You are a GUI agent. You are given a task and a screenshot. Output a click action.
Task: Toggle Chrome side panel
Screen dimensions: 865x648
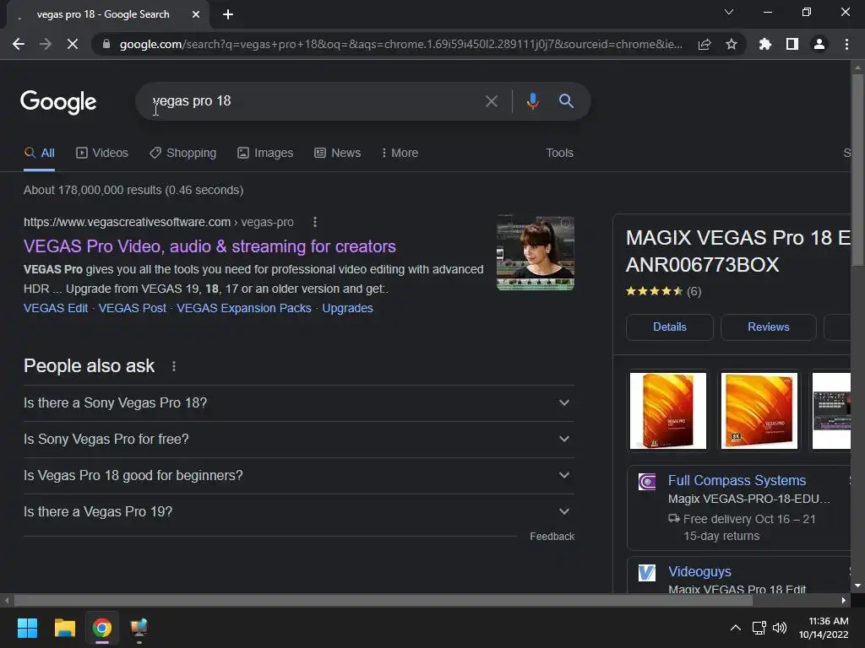click(x=792, y=44)
